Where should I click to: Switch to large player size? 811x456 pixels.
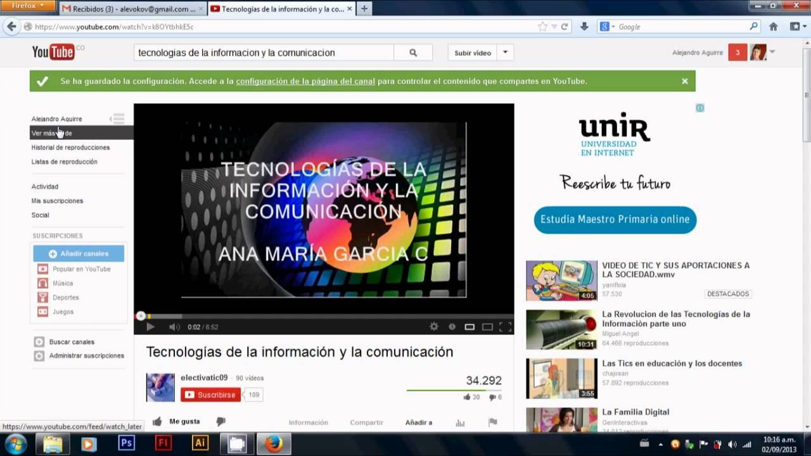[487, 327]
